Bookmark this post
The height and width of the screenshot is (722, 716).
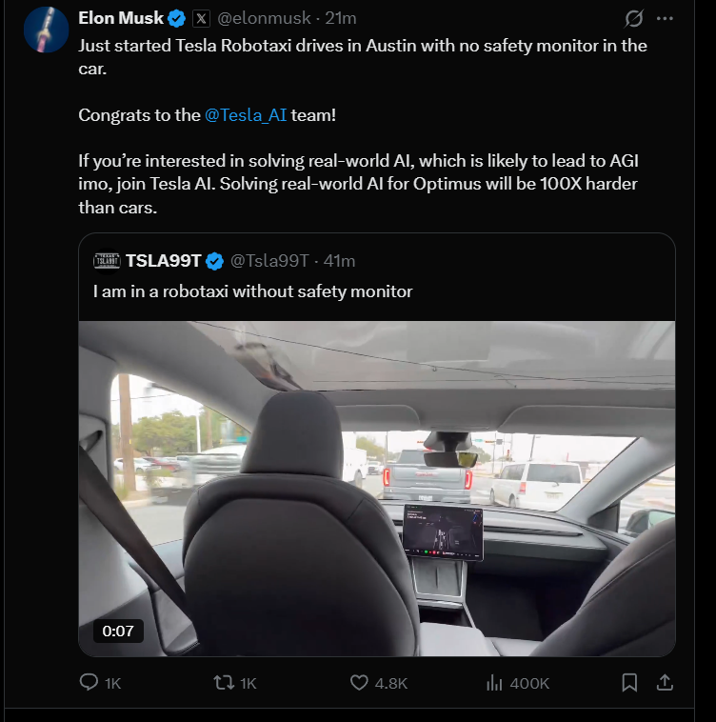[629, 683]
